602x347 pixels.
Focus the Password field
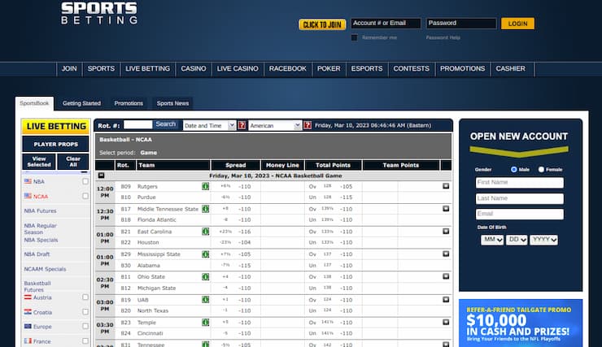click(461, 23)
